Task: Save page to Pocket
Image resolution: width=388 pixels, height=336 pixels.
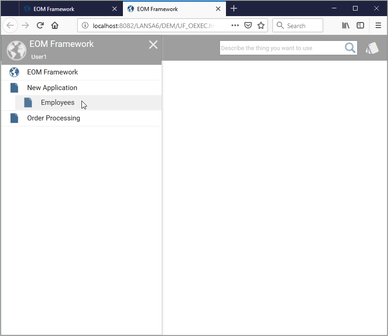Action: click(248, 25)
